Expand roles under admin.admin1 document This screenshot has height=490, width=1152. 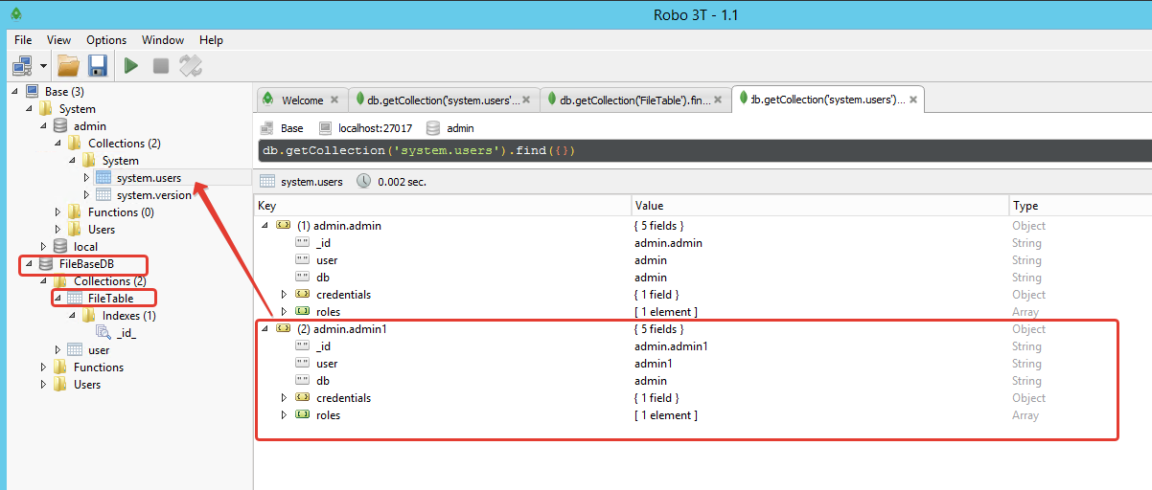click(x=284, y=415)
